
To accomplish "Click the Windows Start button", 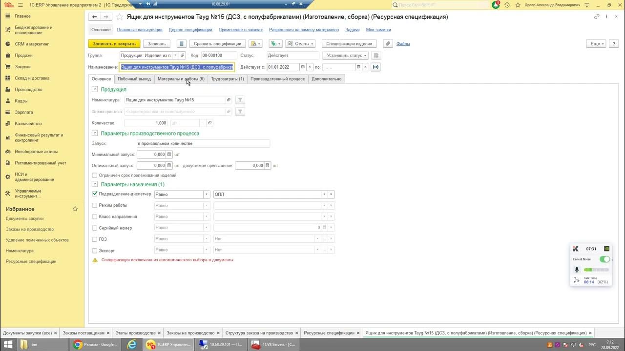I will click(x=7, y=344).
